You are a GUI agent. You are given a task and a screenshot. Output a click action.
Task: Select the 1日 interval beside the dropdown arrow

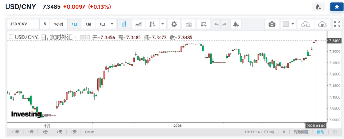point(102,24)
